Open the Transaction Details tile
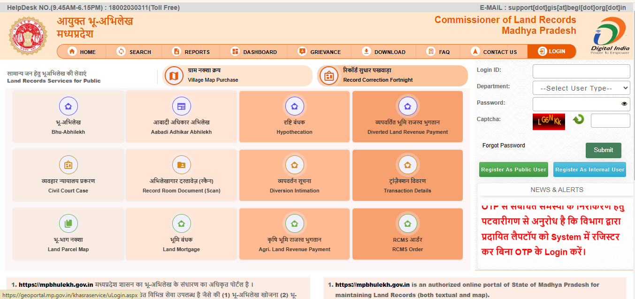This screenshot has height=299, width=635. coord(407,175)
